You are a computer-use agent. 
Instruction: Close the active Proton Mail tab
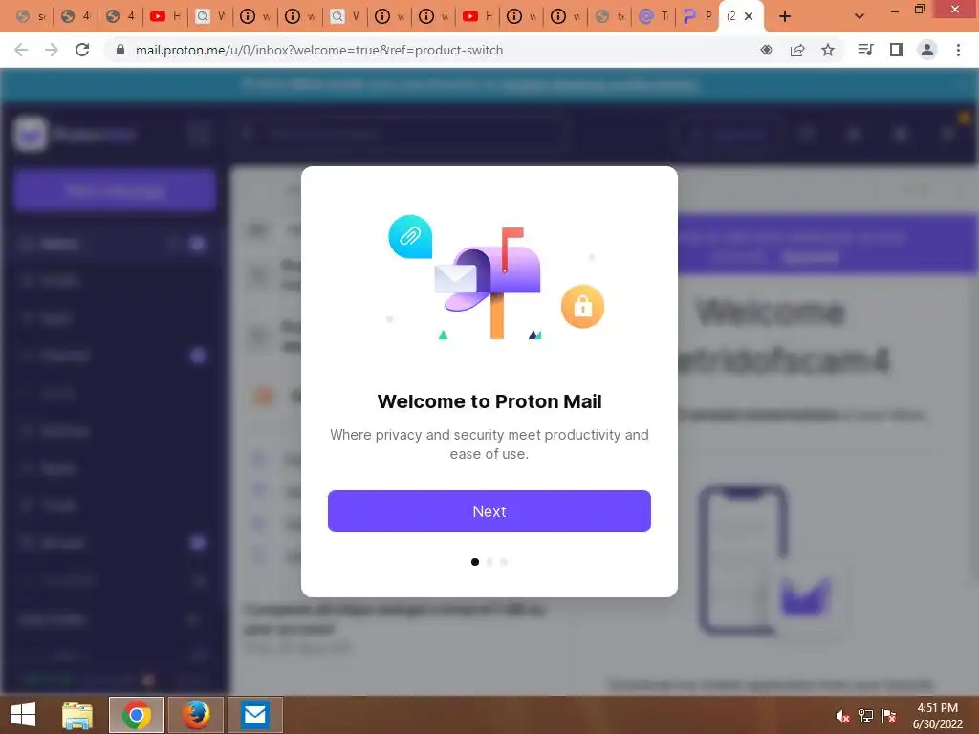click(x=749, y=16)
